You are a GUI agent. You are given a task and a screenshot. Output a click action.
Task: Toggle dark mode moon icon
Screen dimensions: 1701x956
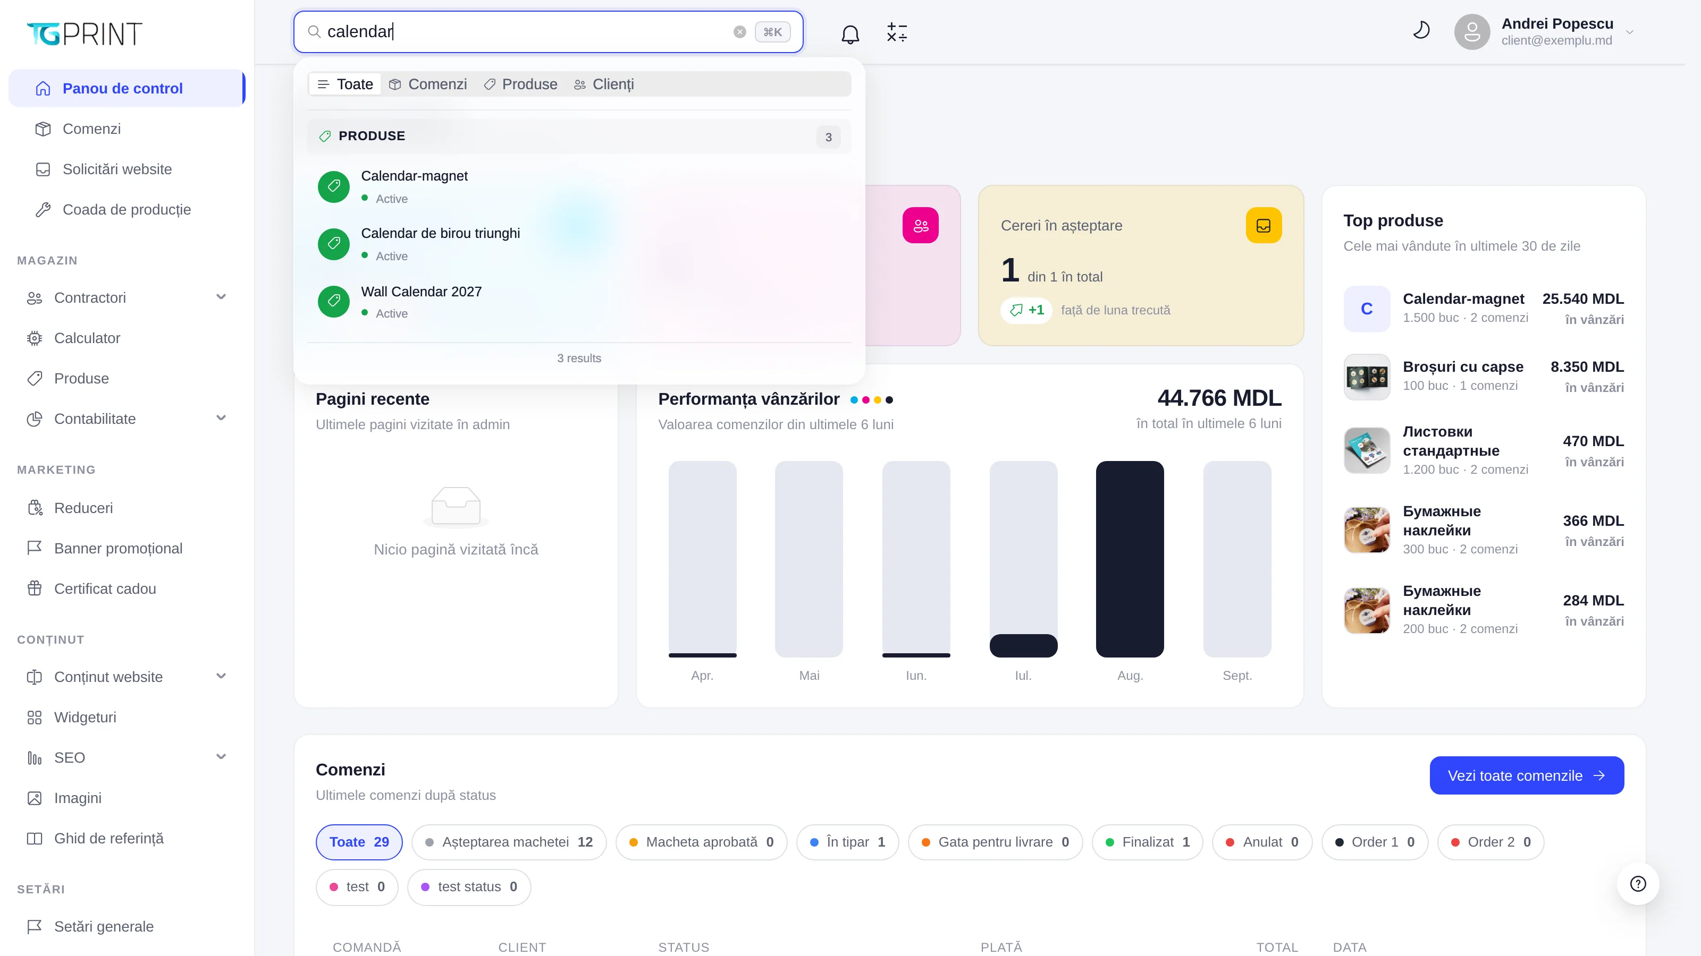coord(1421,31)
